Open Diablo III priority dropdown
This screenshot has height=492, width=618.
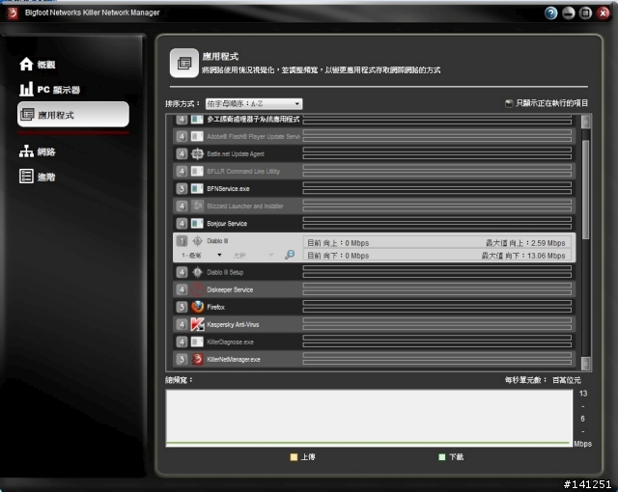click(x=201, y=256)
